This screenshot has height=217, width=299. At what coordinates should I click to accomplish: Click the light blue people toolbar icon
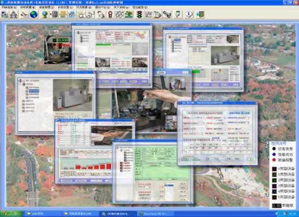[72, 14]
